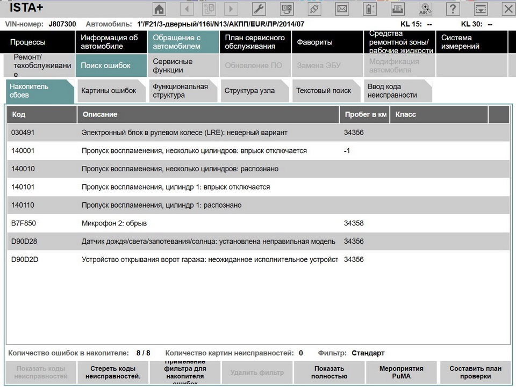This screenshot has width=516, height=387.
Task: Open the envelope feedback icon
Action: (342, 9)
